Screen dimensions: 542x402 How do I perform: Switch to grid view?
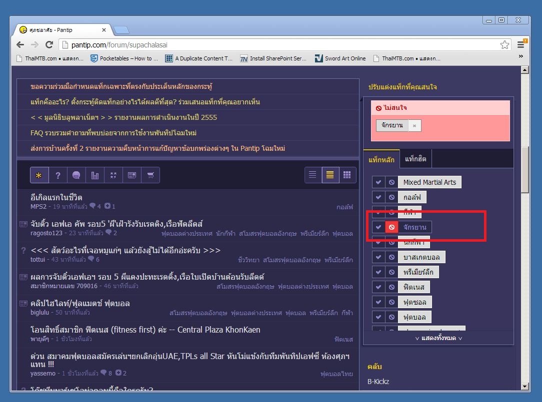pyautogui.click(x=347, y=175)
